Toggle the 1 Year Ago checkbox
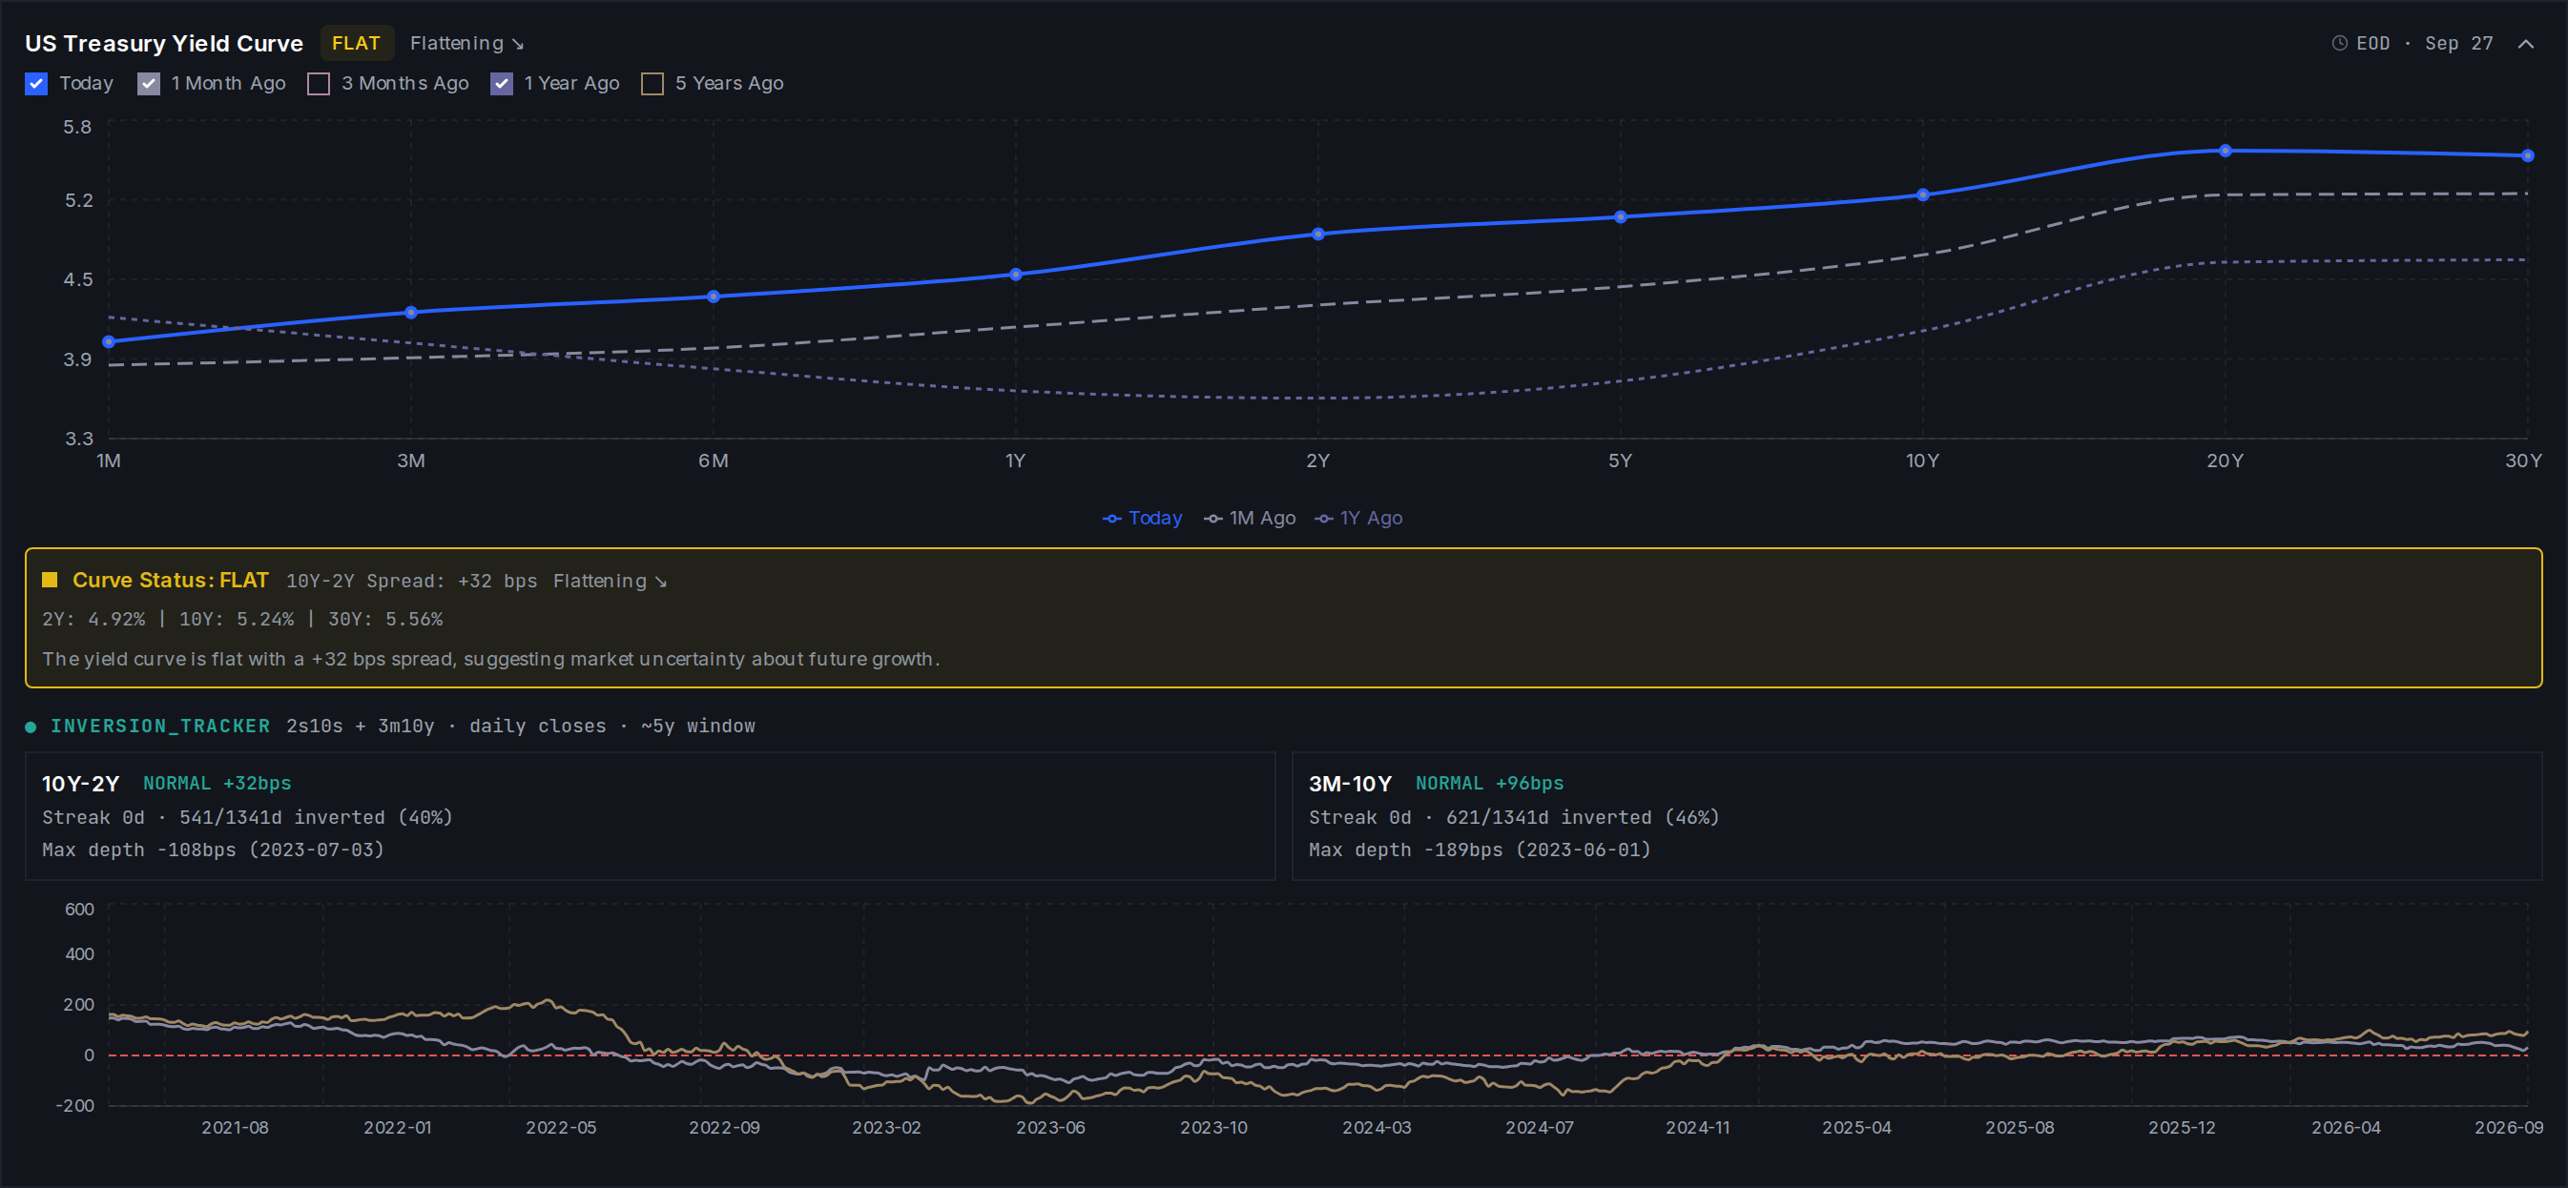Viewport: 2568px width, 1188px height. (502, 84)
